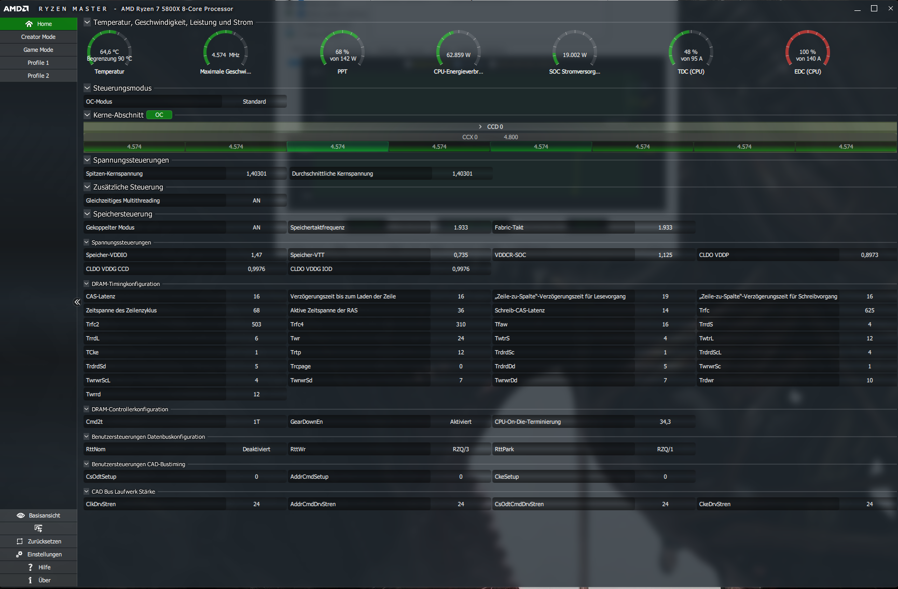Image resolution: width=898 pixels, height=589 pixels.
Task: Open the OC-Modus Standard dropdown
Action: click(254, 102)
